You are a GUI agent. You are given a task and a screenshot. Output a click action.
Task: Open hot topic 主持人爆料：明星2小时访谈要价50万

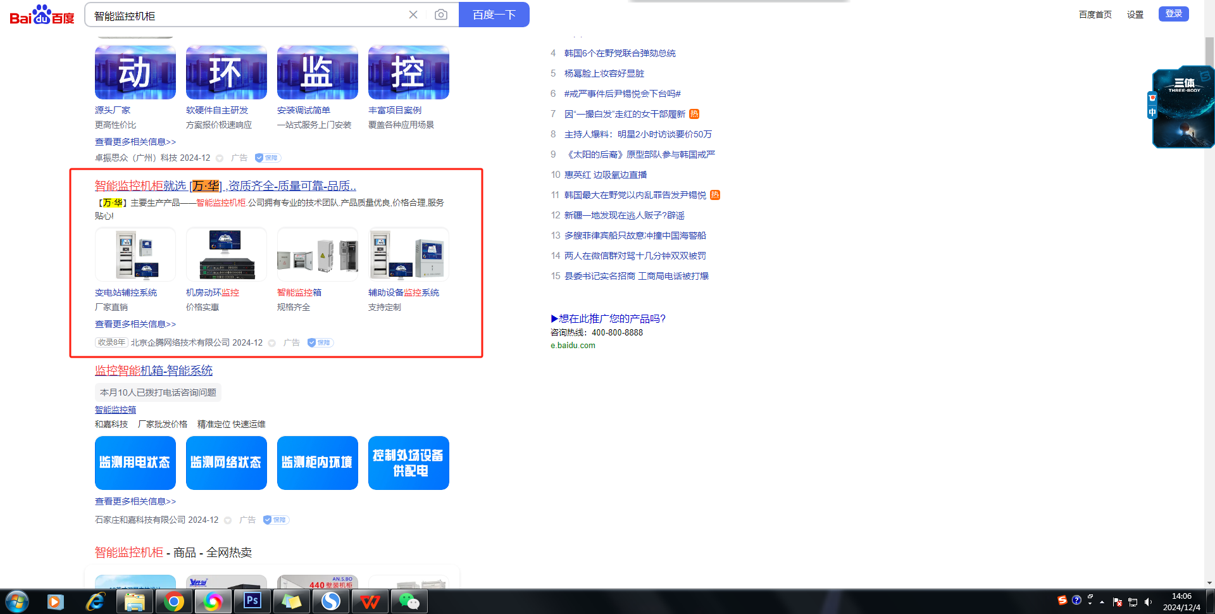pyautogui.click(x=638, y=134)
